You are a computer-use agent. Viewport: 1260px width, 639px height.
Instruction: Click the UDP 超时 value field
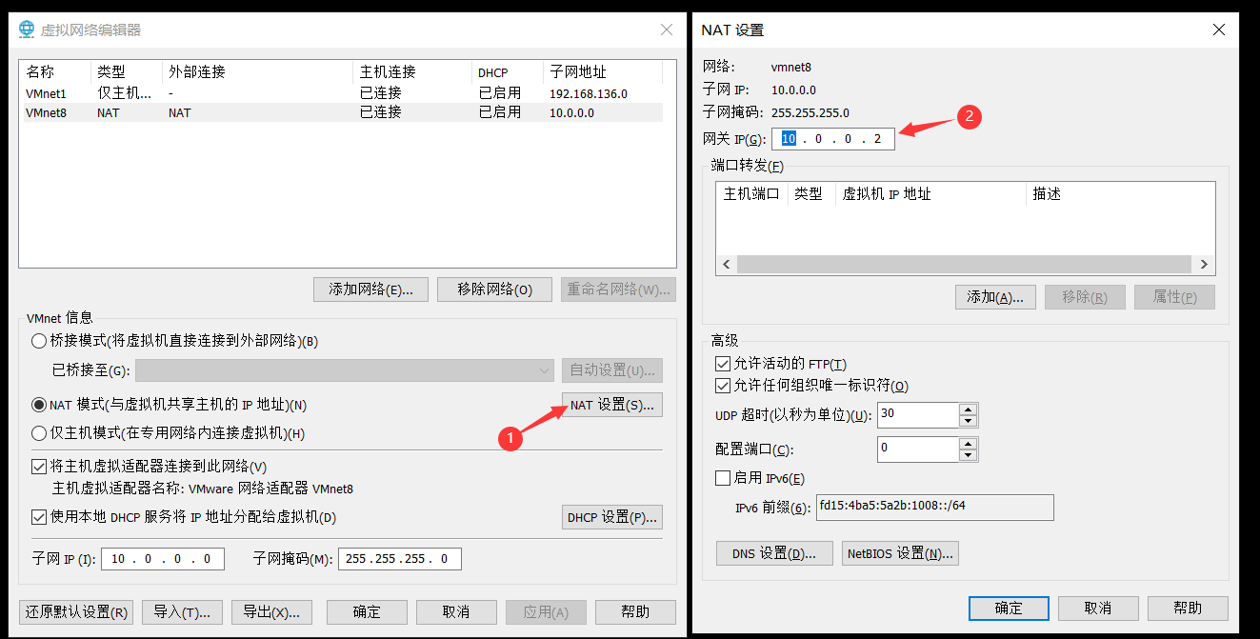918,415
